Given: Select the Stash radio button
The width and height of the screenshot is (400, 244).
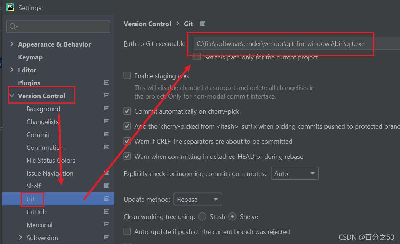Looking at the screenshot, I should pyautogui.click(x=202, y=217).
